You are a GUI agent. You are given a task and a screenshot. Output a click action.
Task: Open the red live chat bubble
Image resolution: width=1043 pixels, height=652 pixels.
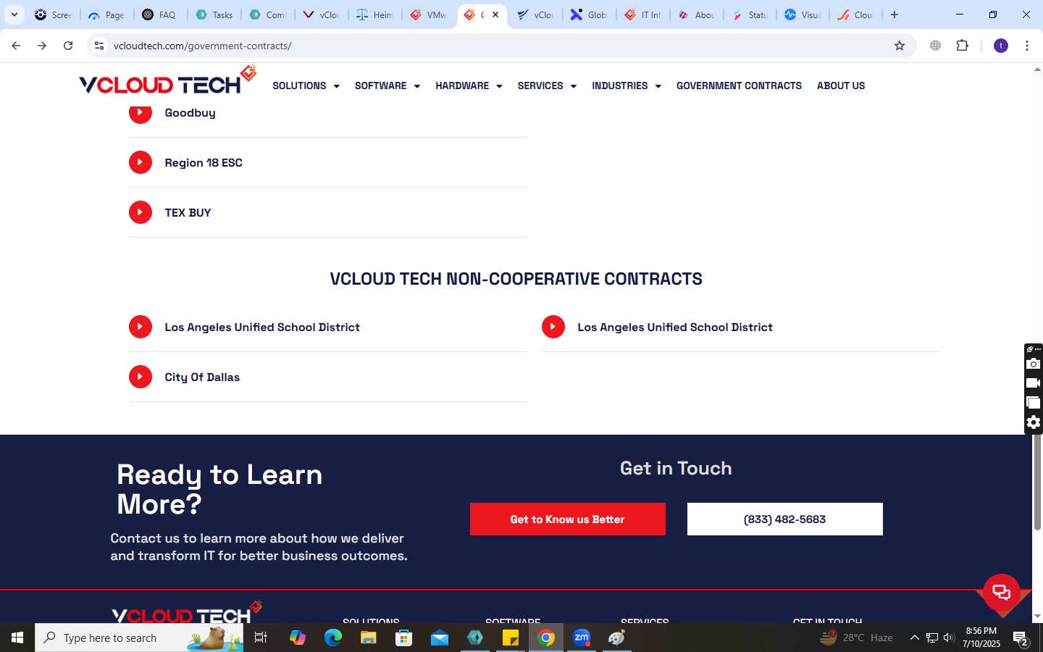pyautogui.click(x=1002, y=592)
